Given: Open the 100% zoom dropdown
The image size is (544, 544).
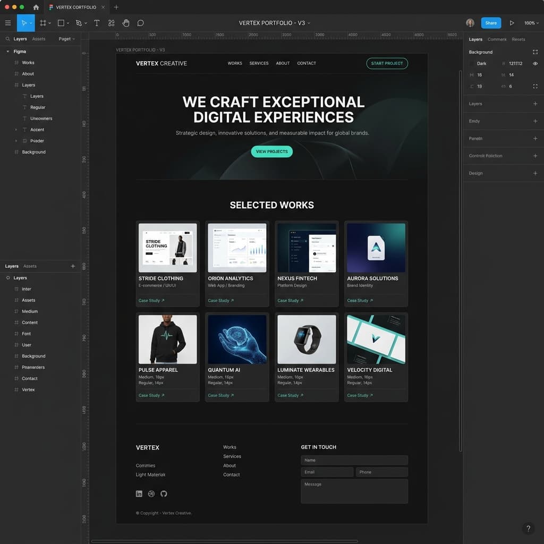Looking at the screenshot, I should [x=531, y=23].
